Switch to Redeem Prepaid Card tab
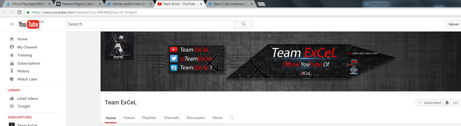Viewport: 461px width, 126px height. click(79, 4)
